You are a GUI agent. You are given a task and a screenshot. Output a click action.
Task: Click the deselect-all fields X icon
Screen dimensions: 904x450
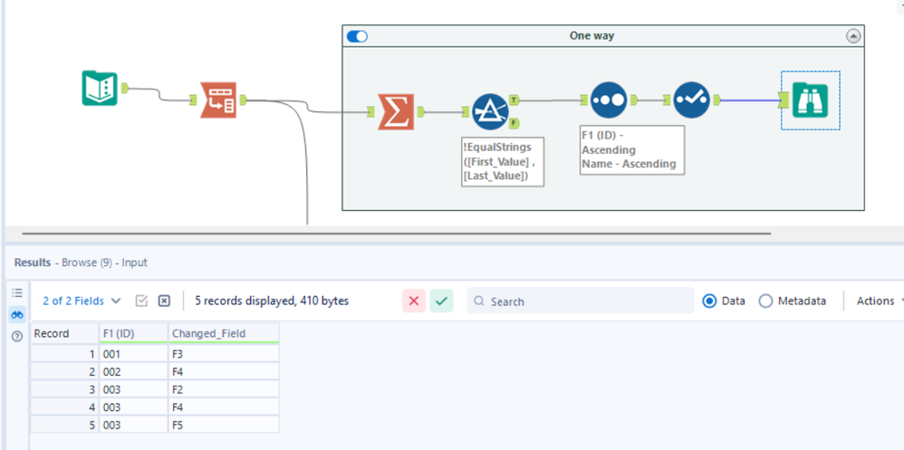pos(164,301)
